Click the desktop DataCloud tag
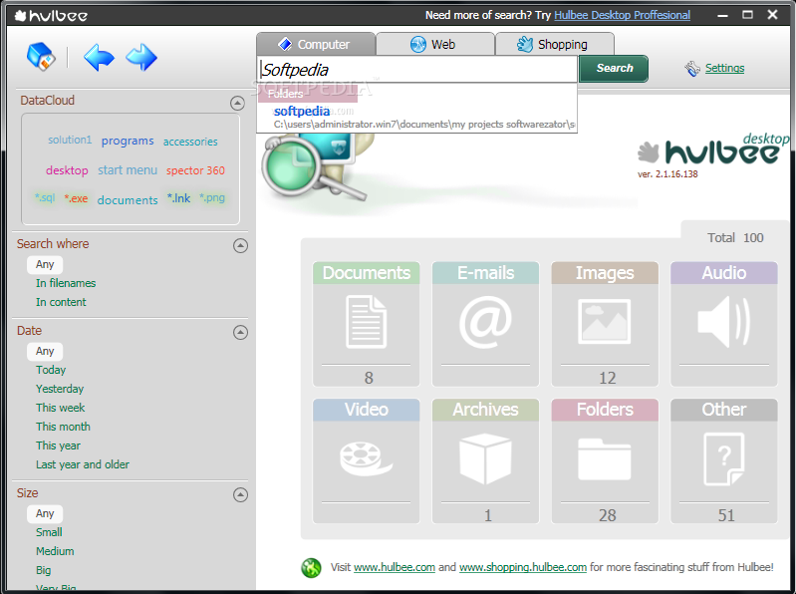The width and height of the screenshot is (796, 594). pos(67,170)
